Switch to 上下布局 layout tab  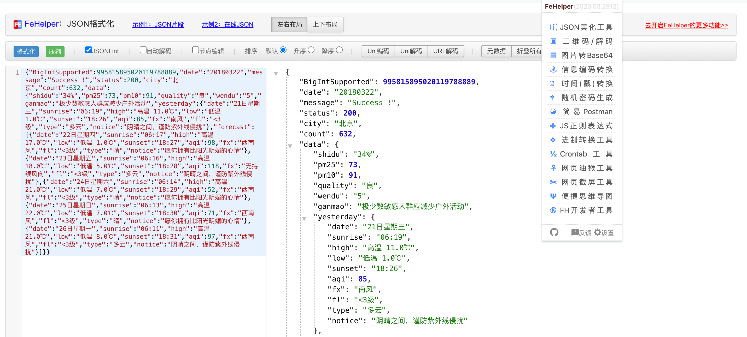coord(325,25)
